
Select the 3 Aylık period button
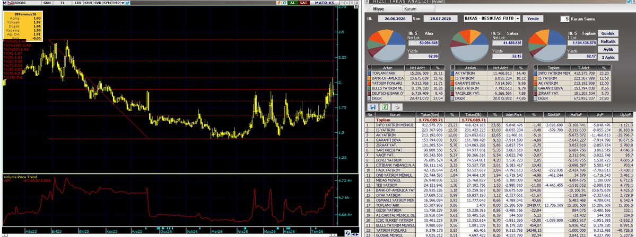click(608, 58)
